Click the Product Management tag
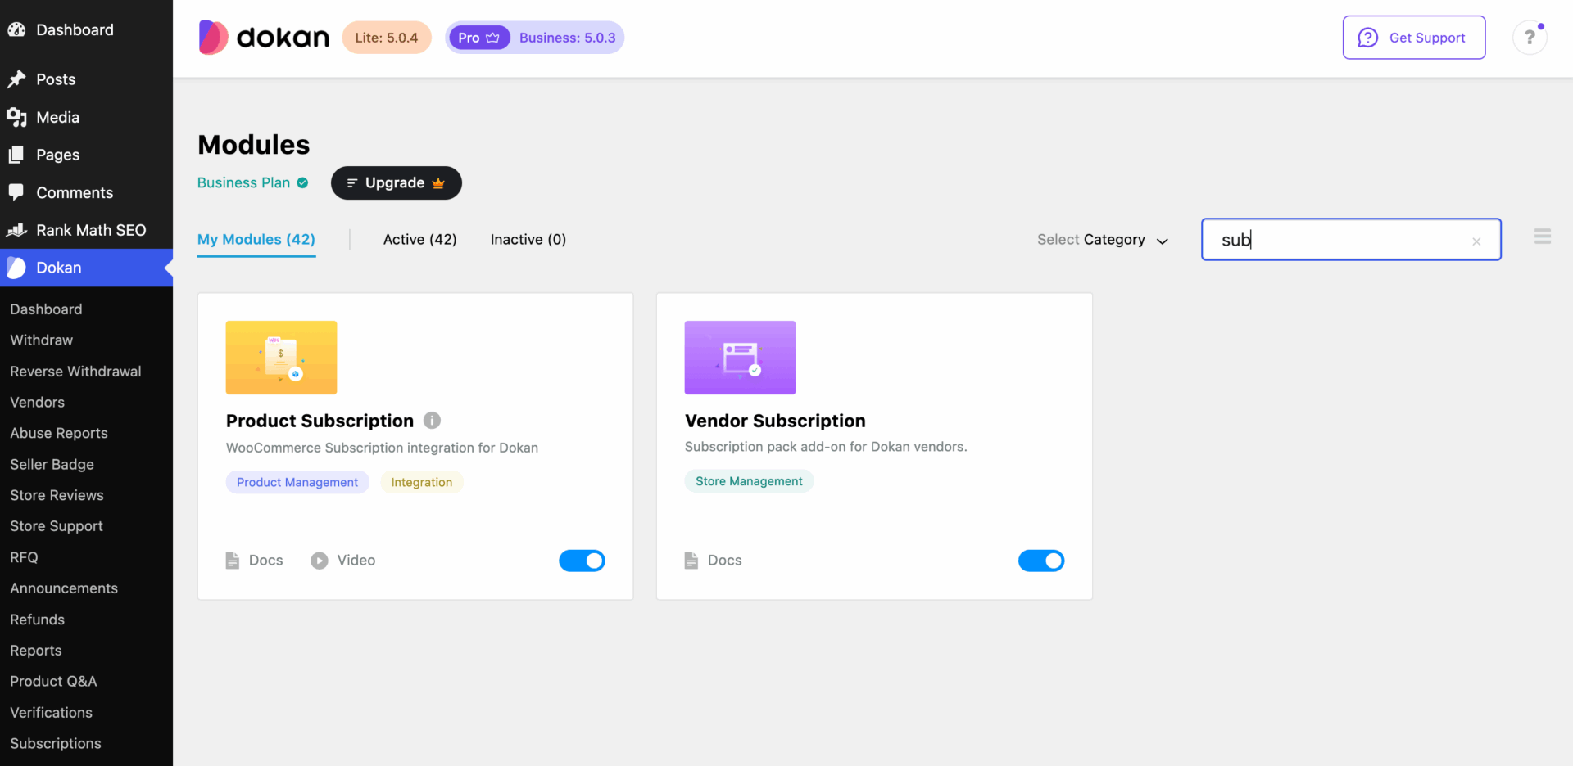This screenshot has width=1573, height=766. [x=297, y=482]
